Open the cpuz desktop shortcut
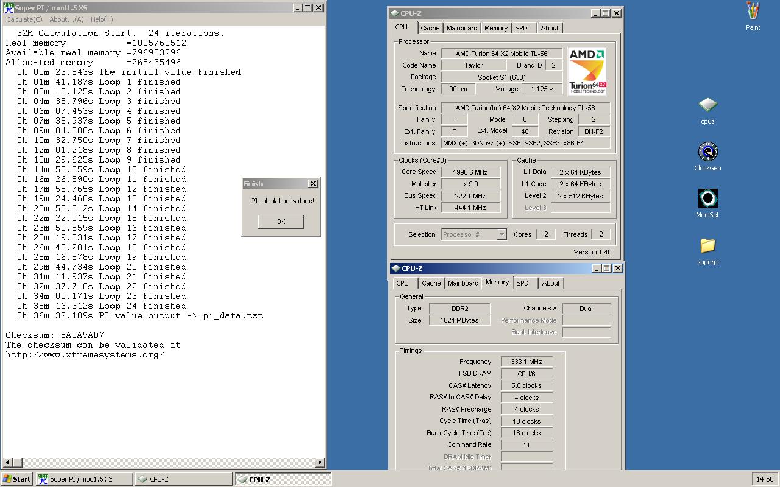This screenshot has width=780, height=487. pyautogui.click(x=707, y=110)
